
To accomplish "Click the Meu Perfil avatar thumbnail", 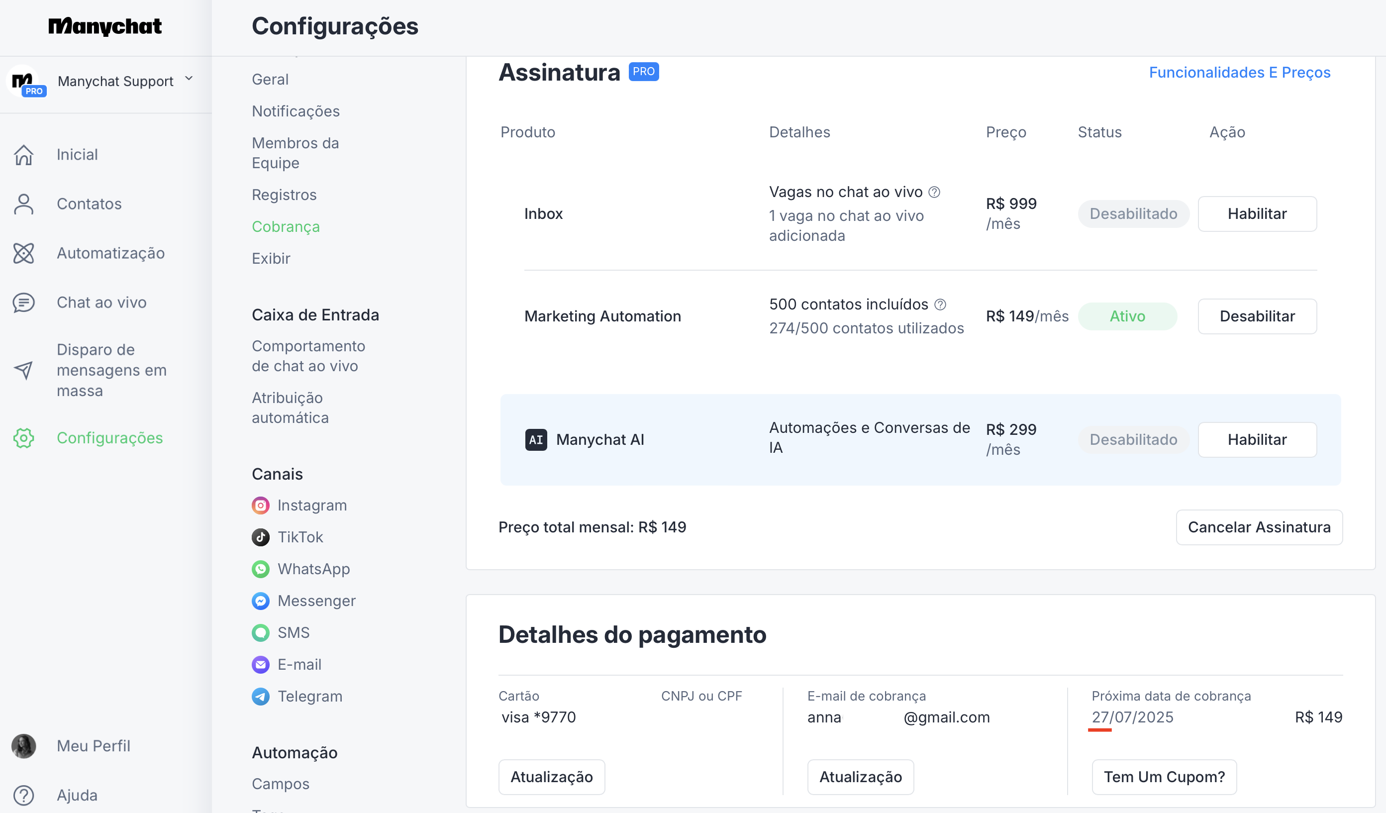I will pos(24,746).
